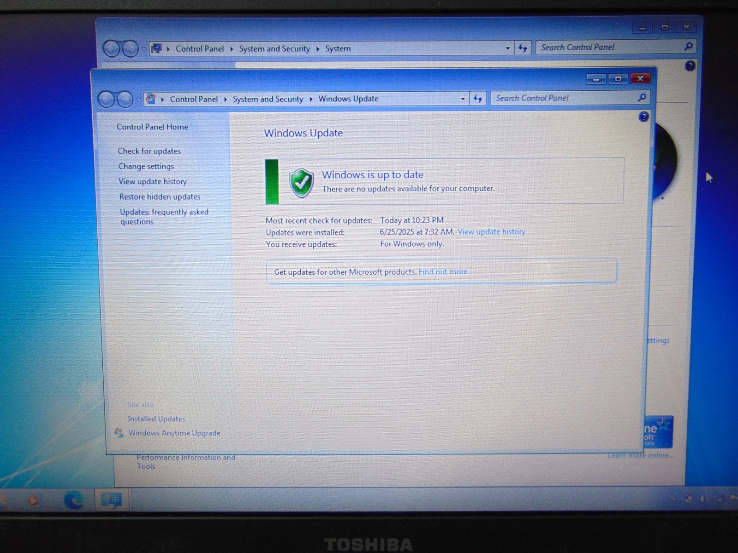The image size is (738, 553).
Task: Click Windows Anytime Upgrade shield icon
Action: coord(119,433)
